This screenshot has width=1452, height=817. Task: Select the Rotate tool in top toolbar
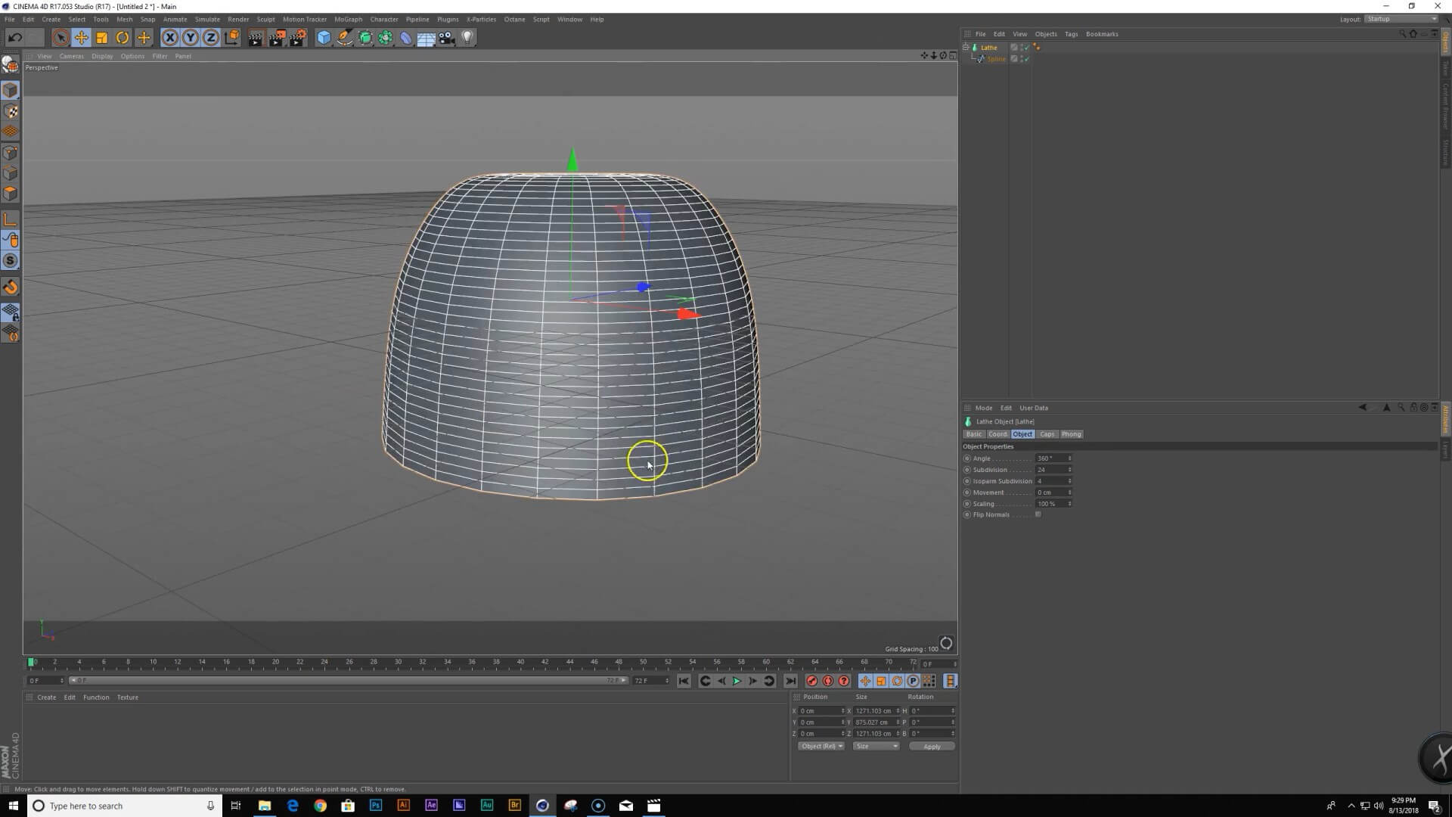(123, 38)
